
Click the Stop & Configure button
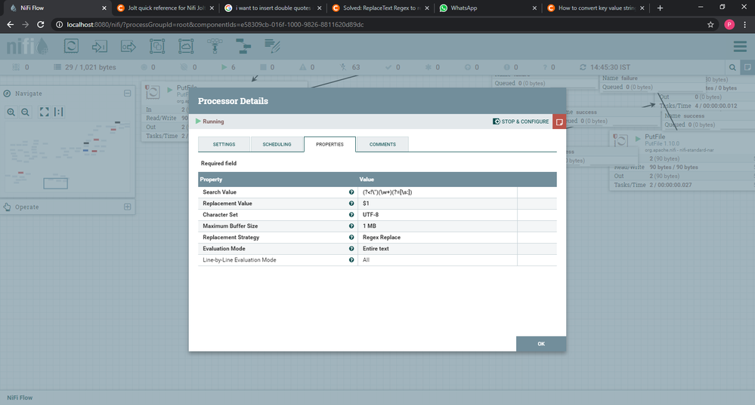[x=521, y=121]
